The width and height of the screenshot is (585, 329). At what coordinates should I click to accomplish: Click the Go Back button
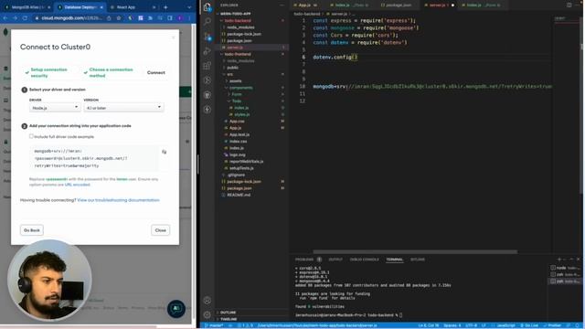32,230
